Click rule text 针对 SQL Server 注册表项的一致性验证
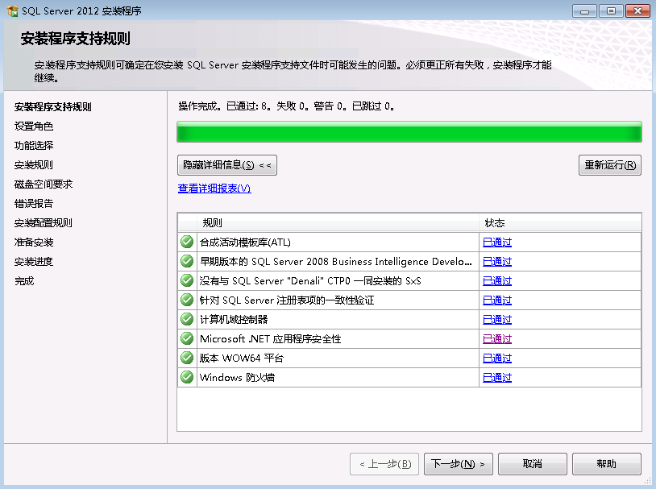Image resolution: width=656 pixels, height=489 pixels. (x=287, y=300)
